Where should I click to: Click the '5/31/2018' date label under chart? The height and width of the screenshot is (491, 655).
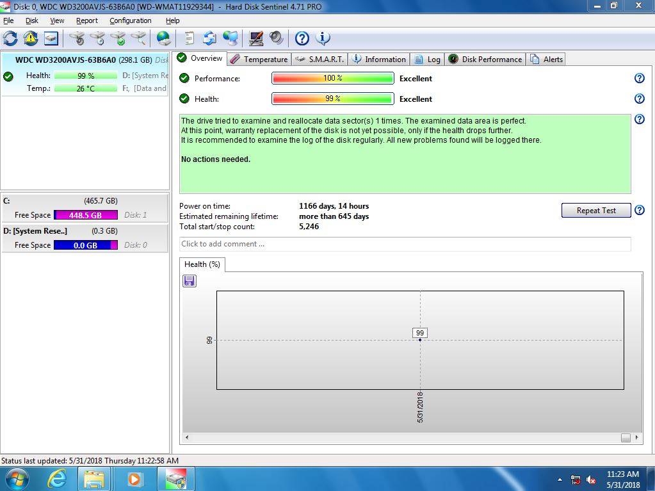pos(420,407)
